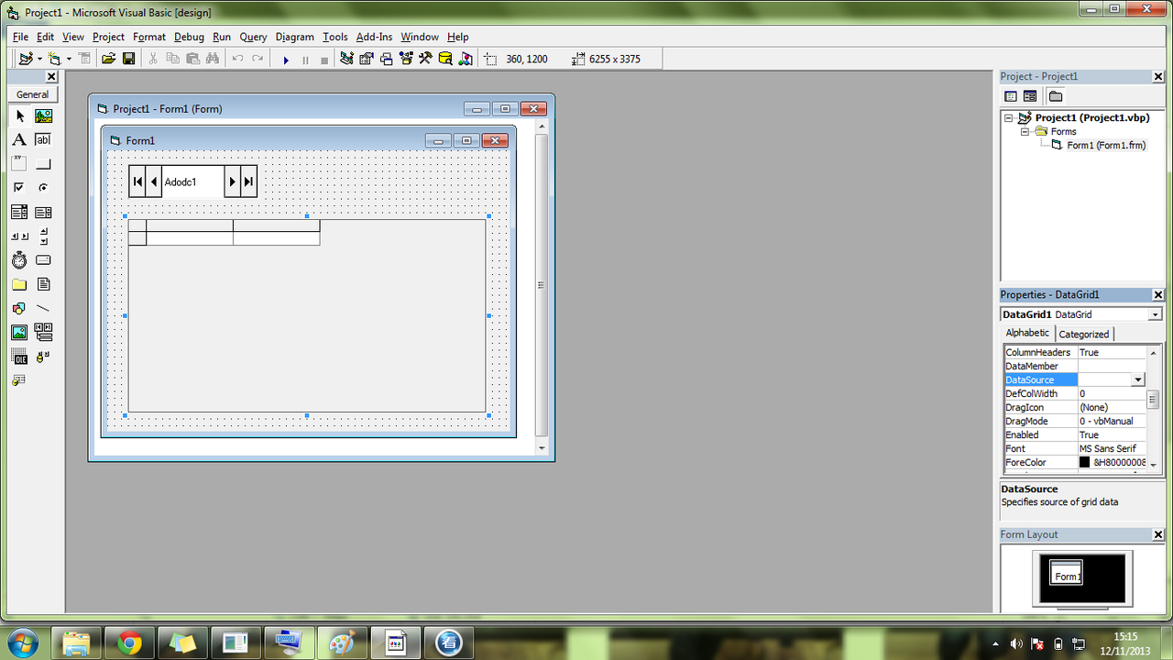This screenshot has height=660, width=1173.
Task: Select the DriveListBox control tool
Action: (43, 260)
